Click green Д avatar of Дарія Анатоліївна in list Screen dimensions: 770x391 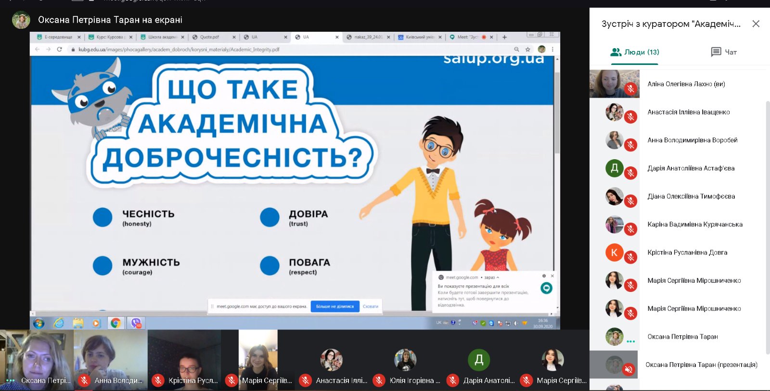tap(614, 168)
